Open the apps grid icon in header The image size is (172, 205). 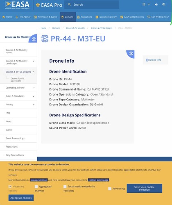pos(144,5)
